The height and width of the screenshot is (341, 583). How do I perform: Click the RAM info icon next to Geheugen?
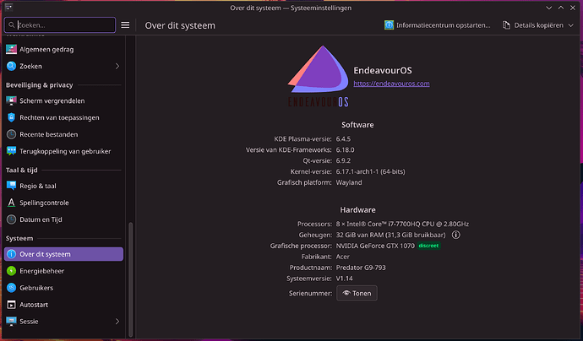455,235
